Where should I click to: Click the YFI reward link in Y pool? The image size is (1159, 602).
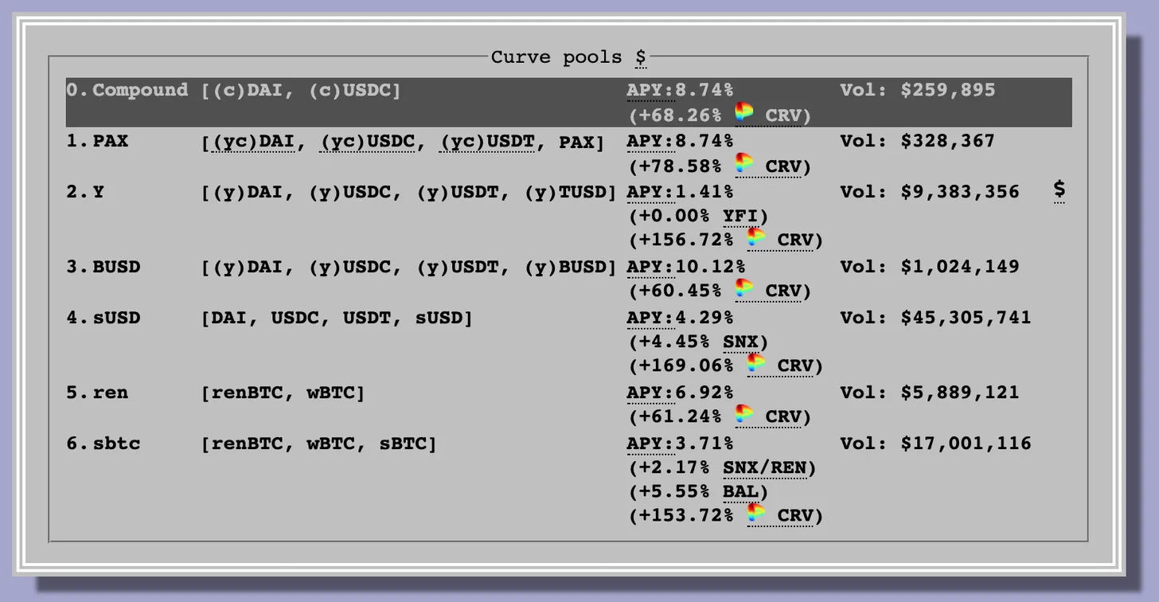pos(740,216)
